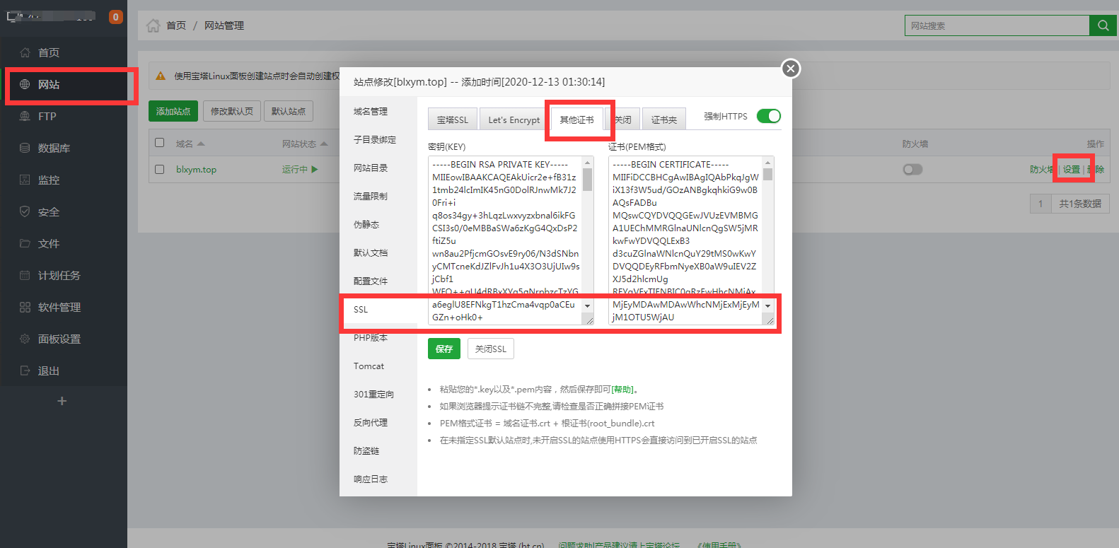The image size is (1119, 548).
Task: Click the plus icon below sidebar menu
Action: (62, 401)
